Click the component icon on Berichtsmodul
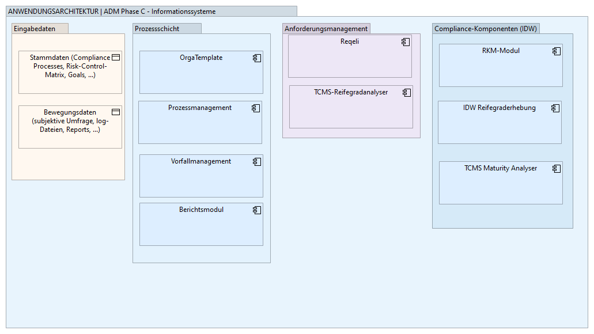Screen dimensions: 594x334 point(257,210)
